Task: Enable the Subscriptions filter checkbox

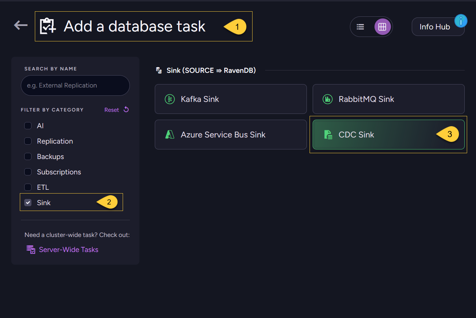Action: click(28, 172)
